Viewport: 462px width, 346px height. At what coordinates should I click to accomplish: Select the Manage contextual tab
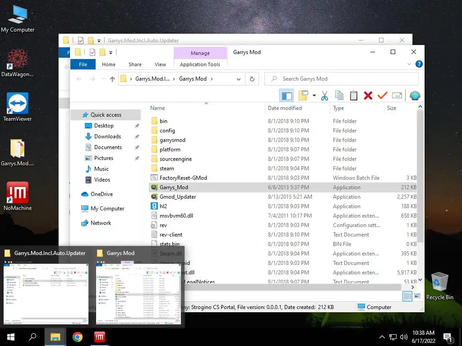[200, 53]
